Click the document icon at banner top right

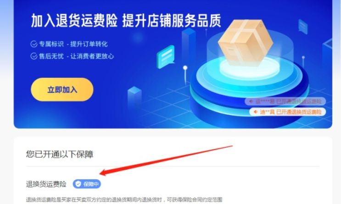(x=303, y=27)
